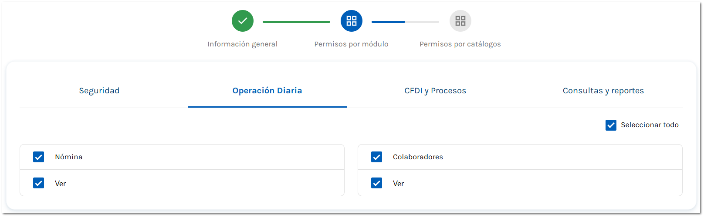This screenshot has width=704, height=217.
Task: Click the blue Permisos por módulo step icon
Action: click(x=352, y=21)
